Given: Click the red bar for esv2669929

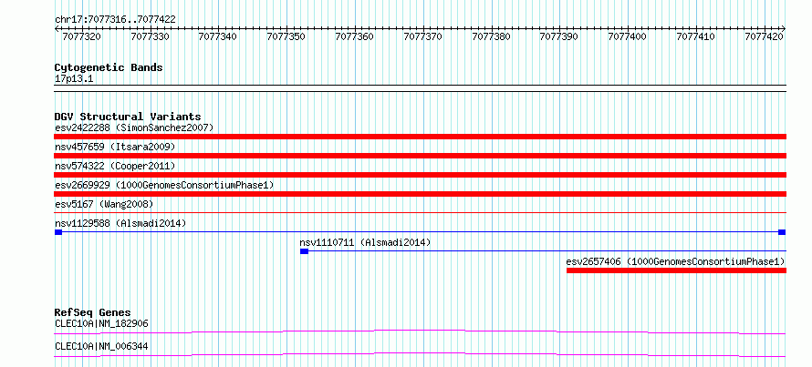Looking at the screenshot, I should (421, 194).
